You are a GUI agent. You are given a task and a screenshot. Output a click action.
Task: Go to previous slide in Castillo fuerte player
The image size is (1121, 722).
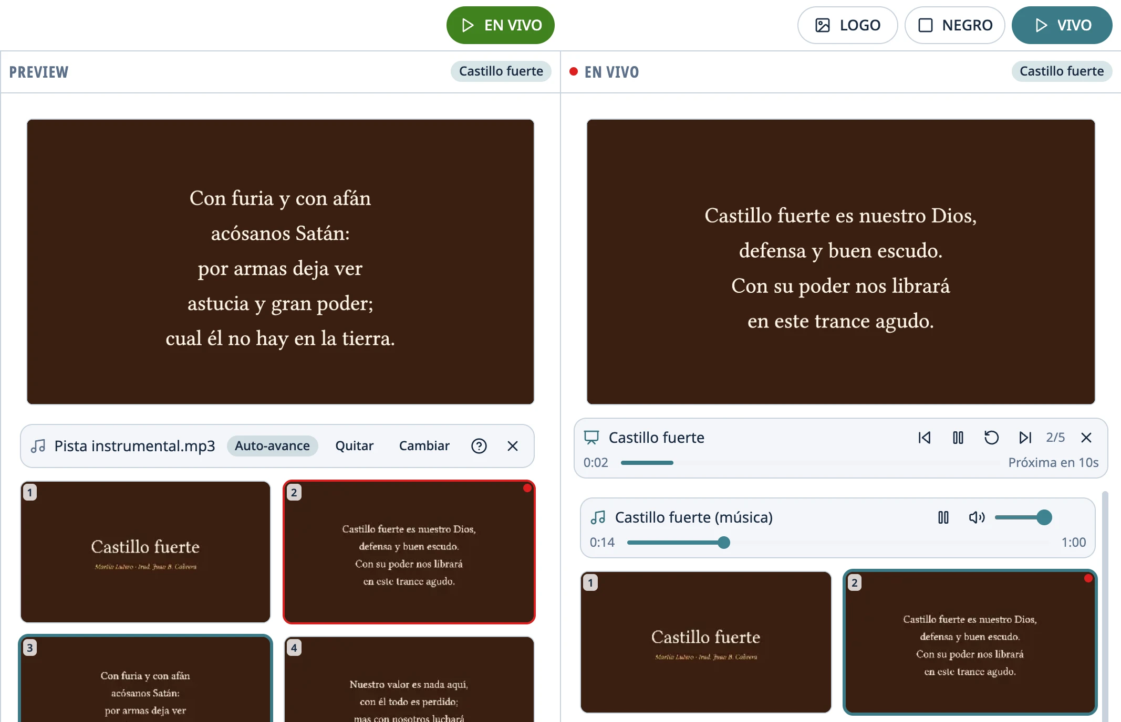(925, 438)
